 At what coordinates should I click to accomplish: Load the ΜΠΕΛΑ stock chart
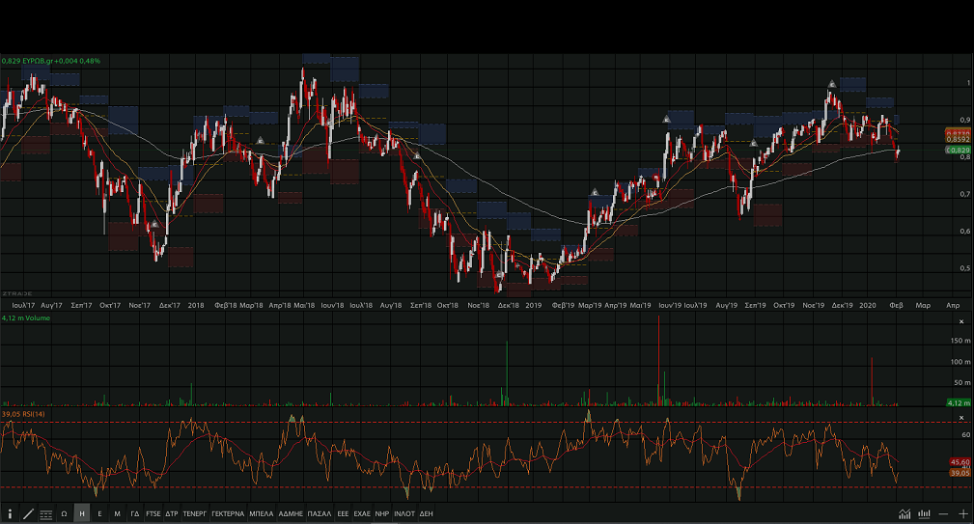tap(262, 513)
